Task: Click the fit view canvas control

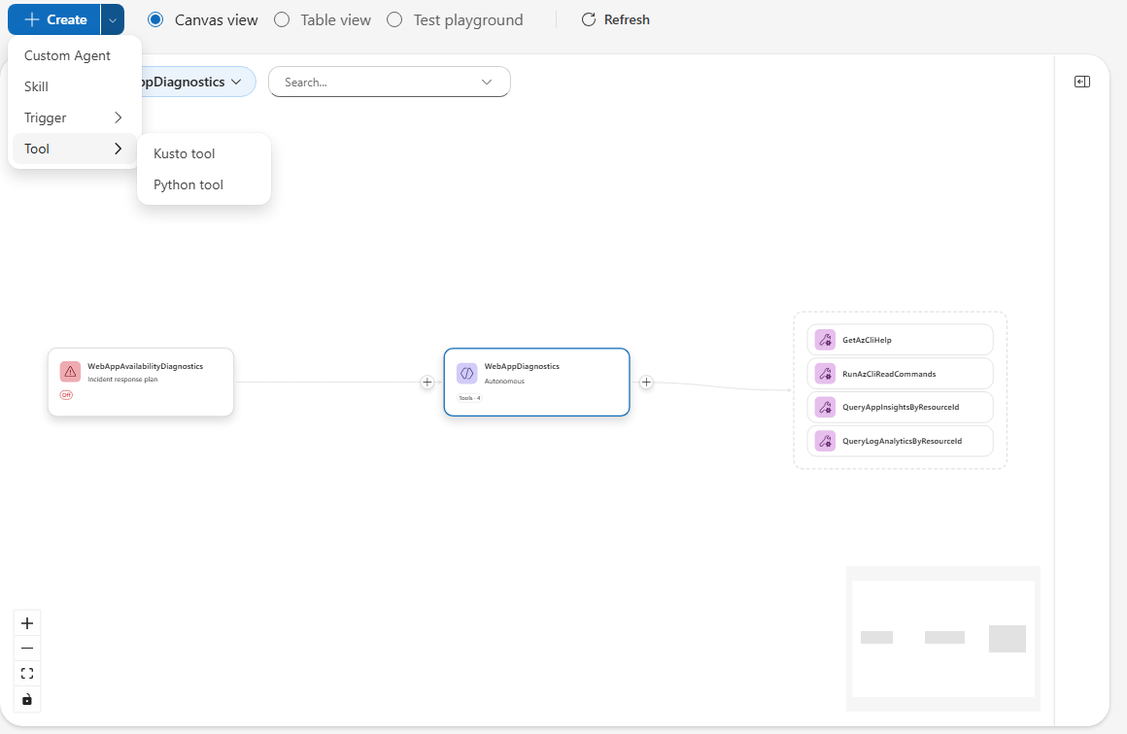Action: point(27,674)
